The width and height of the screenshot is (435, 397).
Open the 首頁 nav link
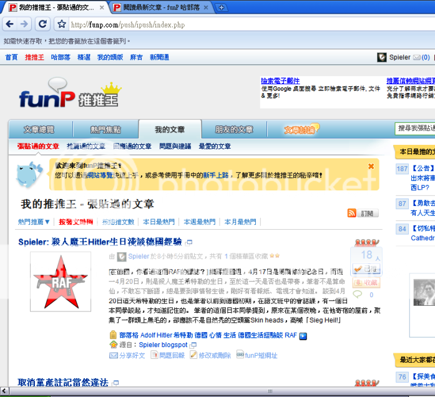coord(11,57)
